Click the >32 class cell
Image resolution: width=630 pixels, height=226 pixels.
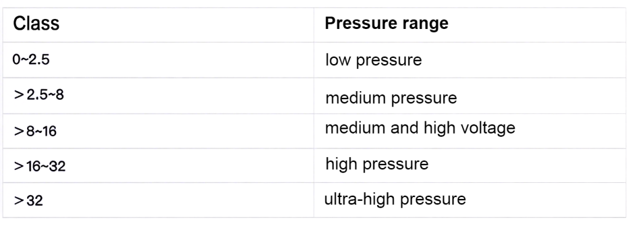point(158,200)
